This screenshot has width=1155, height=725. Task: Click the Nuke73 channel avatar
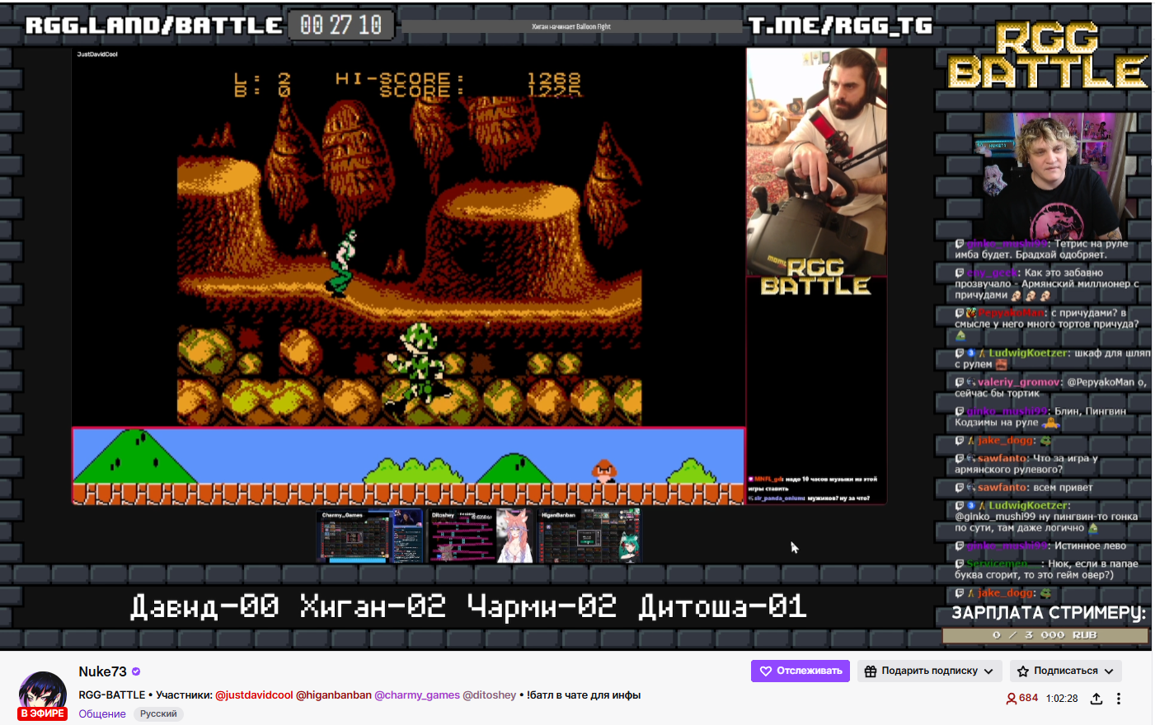[x=43, y=695]
